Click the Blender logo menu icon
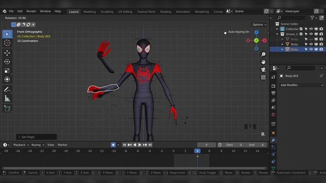 click(5, 11)
